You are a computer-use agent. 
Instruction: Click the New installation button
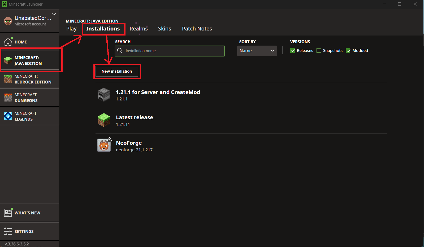click(117, 71)
